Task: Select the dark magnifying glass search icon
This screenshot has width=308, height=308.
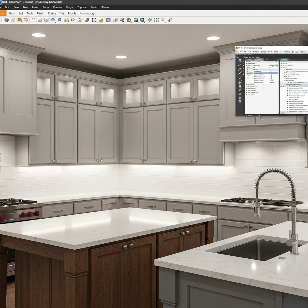Action: click(x=143, y=20)
